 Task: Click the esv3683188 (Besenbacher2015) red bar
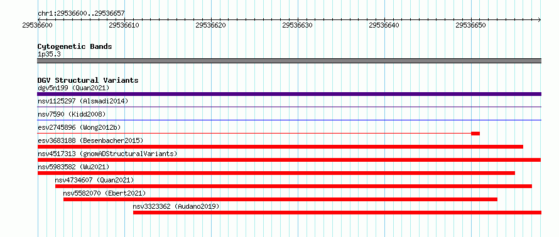pos(280,147)
